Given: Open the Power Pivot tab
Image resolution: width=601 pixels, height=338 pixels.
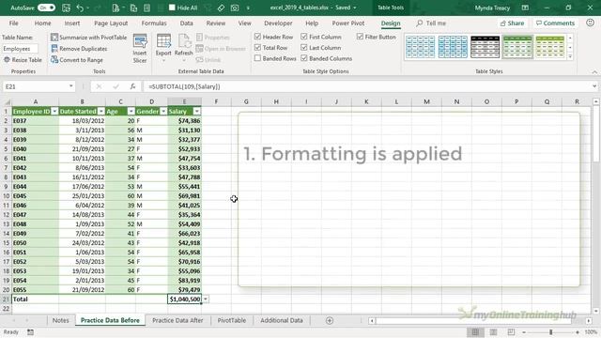Looking at the screenshot, I should click(348, 23).
